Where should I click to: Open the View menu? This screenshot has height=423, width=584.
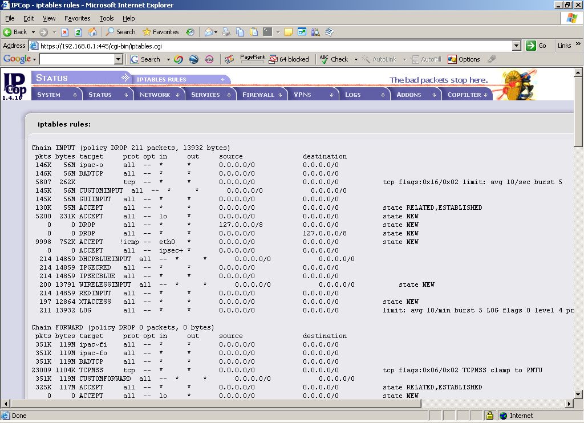click(x=49, y=18)
